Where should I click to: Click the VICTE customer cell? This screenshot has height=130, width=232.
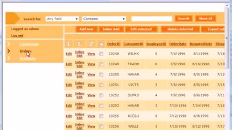coord(133,85)
